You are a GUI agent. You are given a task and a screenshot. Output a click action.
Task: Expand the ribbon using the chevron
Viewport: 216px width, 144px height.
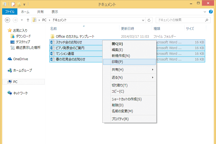pyautogui.click(x=205, y=12)
